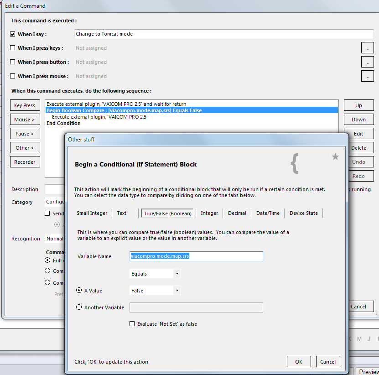Enable the 'When I press mouse' checkbox
The width and height of the screenshot is (379, 375).
[13, 76]
